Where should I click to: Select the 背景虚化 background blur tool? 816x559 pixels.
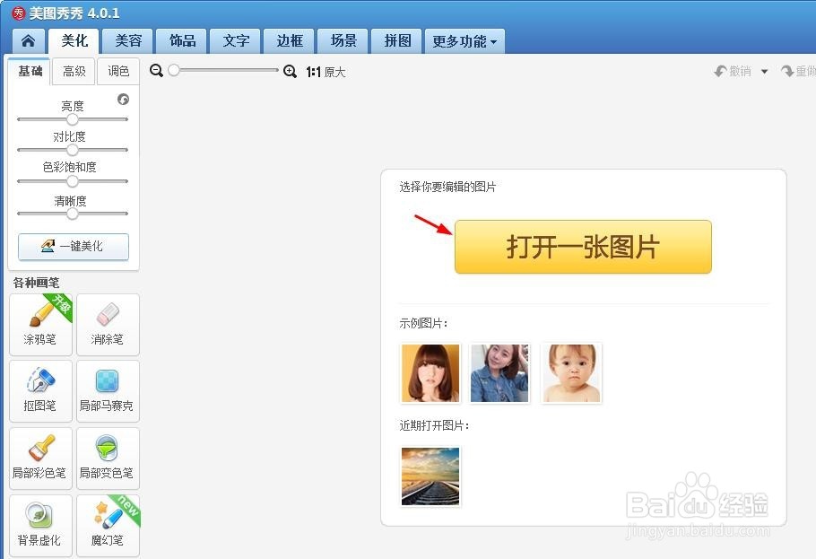click(40, 526)
